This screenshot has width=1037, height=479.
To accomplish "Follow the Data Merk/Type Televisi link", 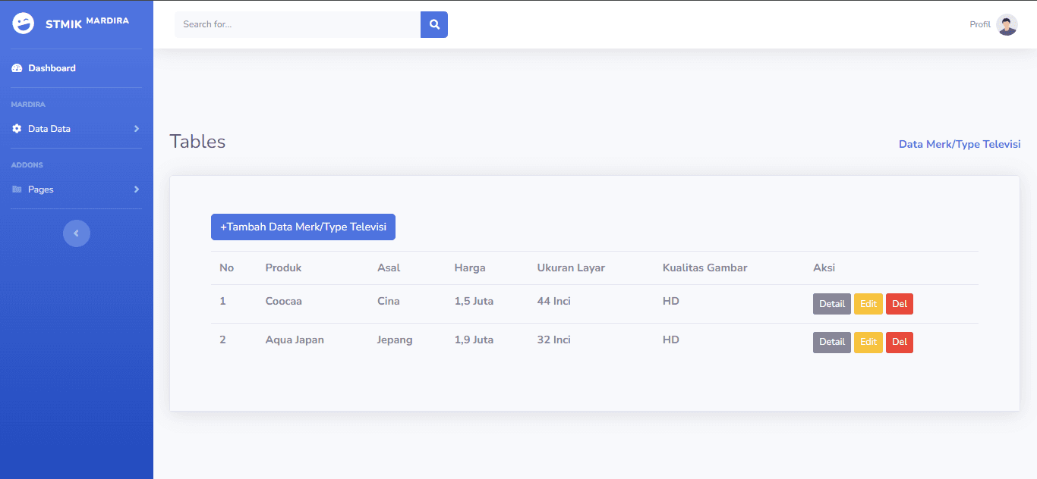I will click(x=960, y=144).
